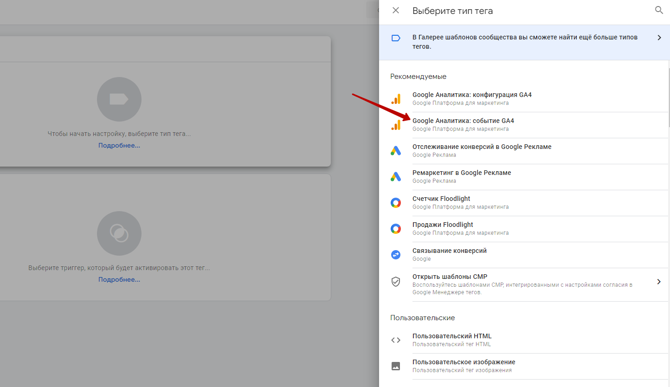Click the Custom HTML code icon
Viewport: 670px width, 387px height.
396,340
